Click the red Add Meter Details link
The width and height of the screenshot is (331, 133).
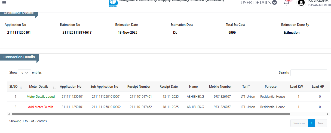coord(41,107)
